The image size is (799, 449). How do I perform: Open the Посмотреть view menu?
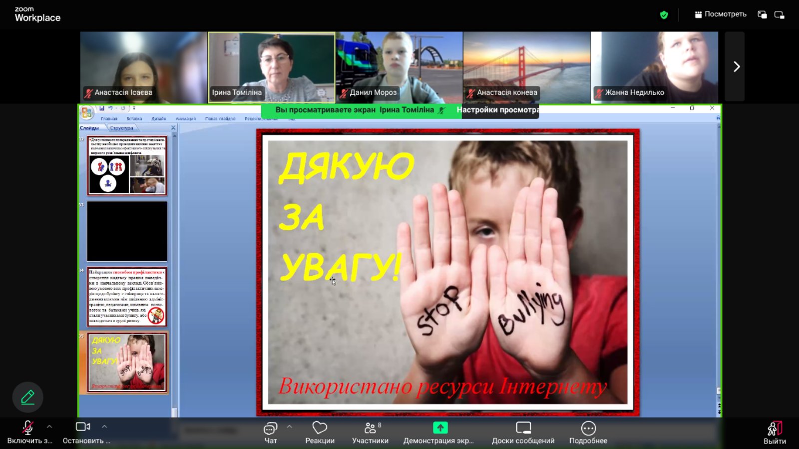[720, 14]
